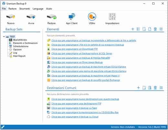Open the File menu

coord(4,9)
